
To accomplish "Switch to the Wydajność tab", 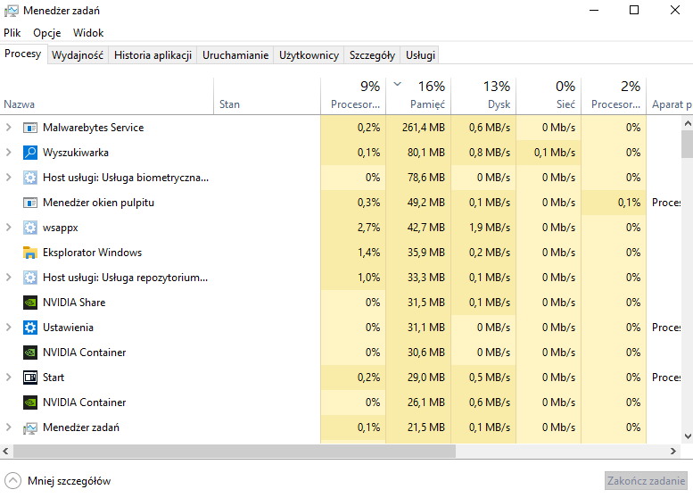I will point(78,55).
